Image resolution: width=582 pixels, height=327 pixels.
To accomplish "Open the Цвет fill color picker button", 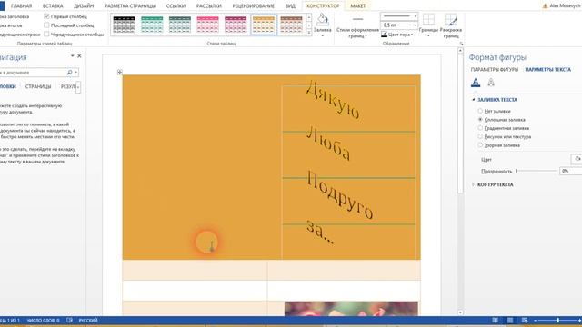I will (x=577, y=159).
